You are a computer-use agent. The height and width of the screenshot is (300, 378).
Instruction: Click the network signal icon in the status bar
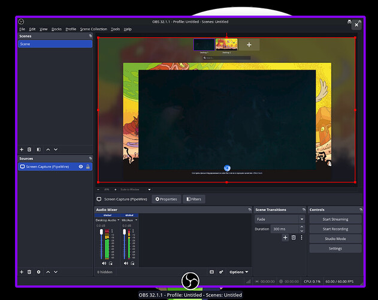[248, 281]
